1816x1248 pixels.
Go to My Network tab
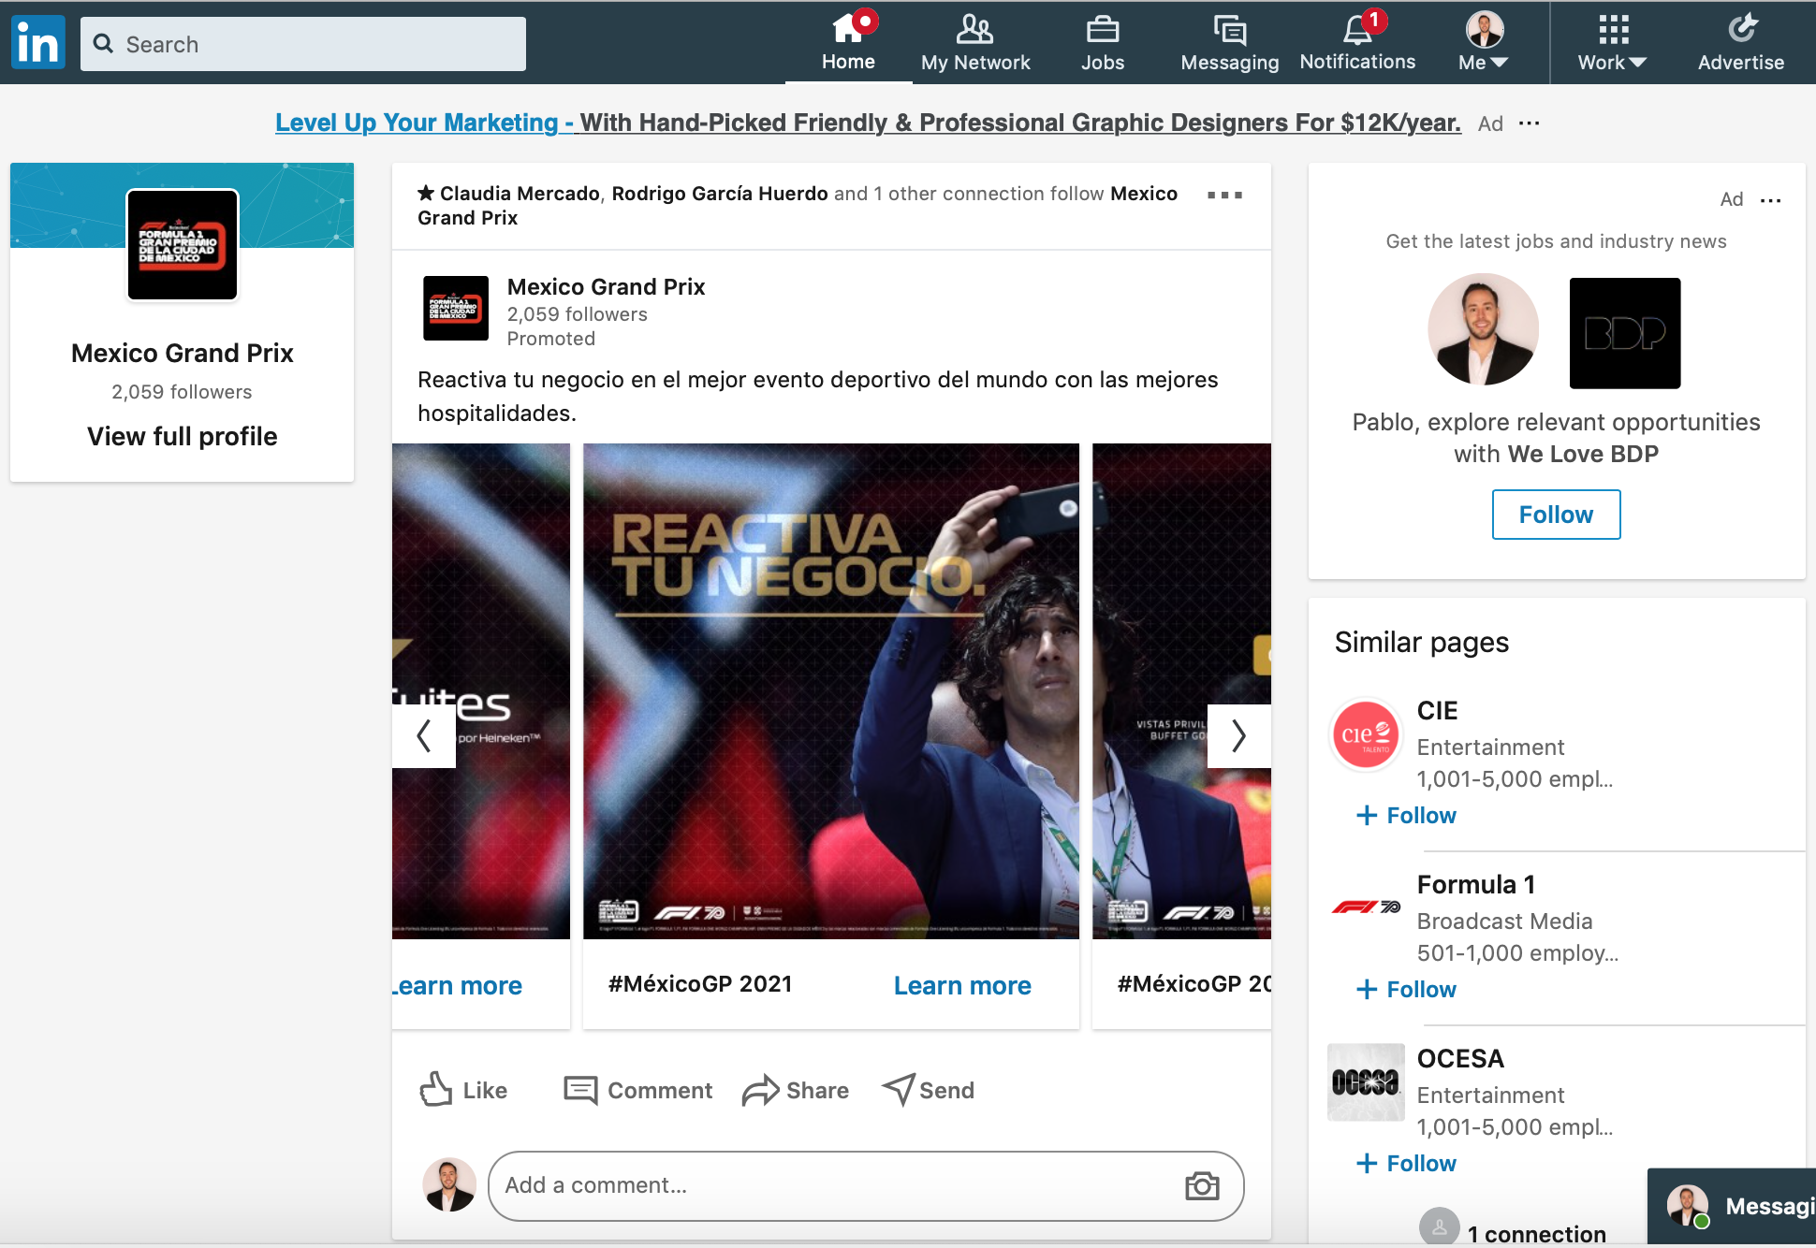[x=975, y=42]
